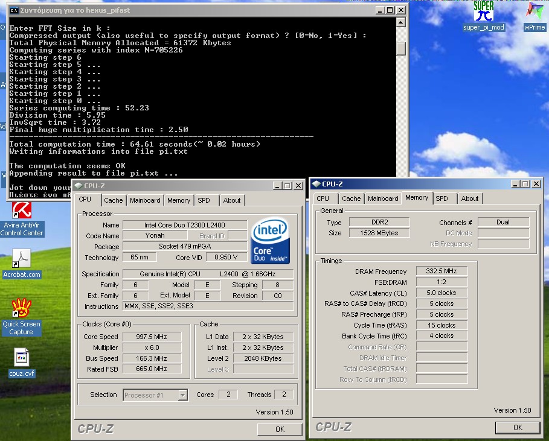The width and height of the screenshot is (549, 441).
Task: Click the Core VID value 0.950 V
Action: coord(226,257)
